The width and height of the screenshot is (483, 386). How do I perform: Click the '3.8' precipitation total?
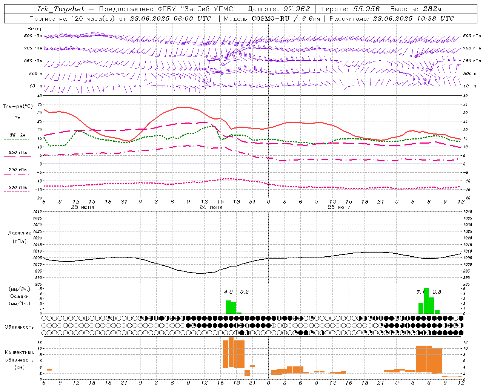point(437,292)
